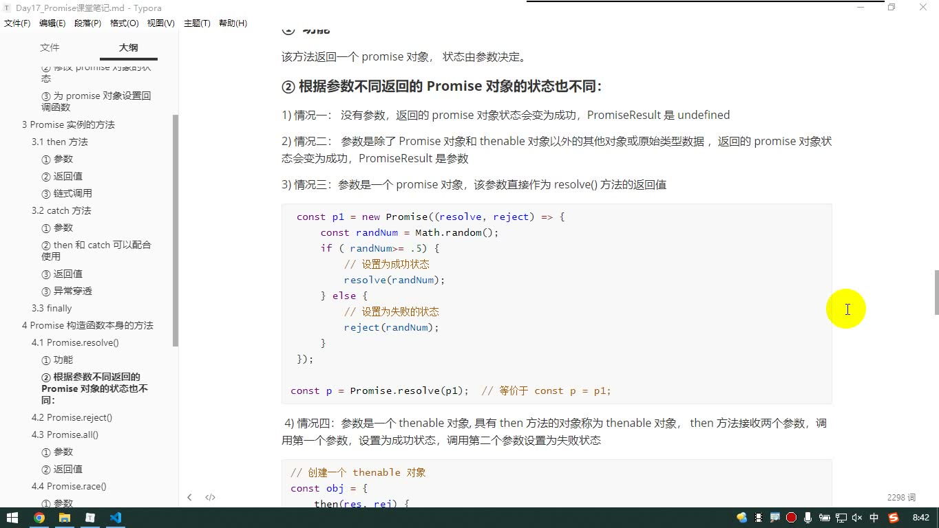Image resolution: width=939 pixels, height=528 pixels.
Task: Jump to outline item 3.2 catch 方法
Action: (x=61, y=210)
